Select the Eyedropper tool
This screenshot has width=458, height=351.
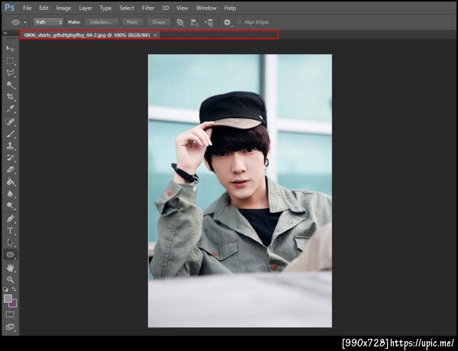tap(10, 108)
